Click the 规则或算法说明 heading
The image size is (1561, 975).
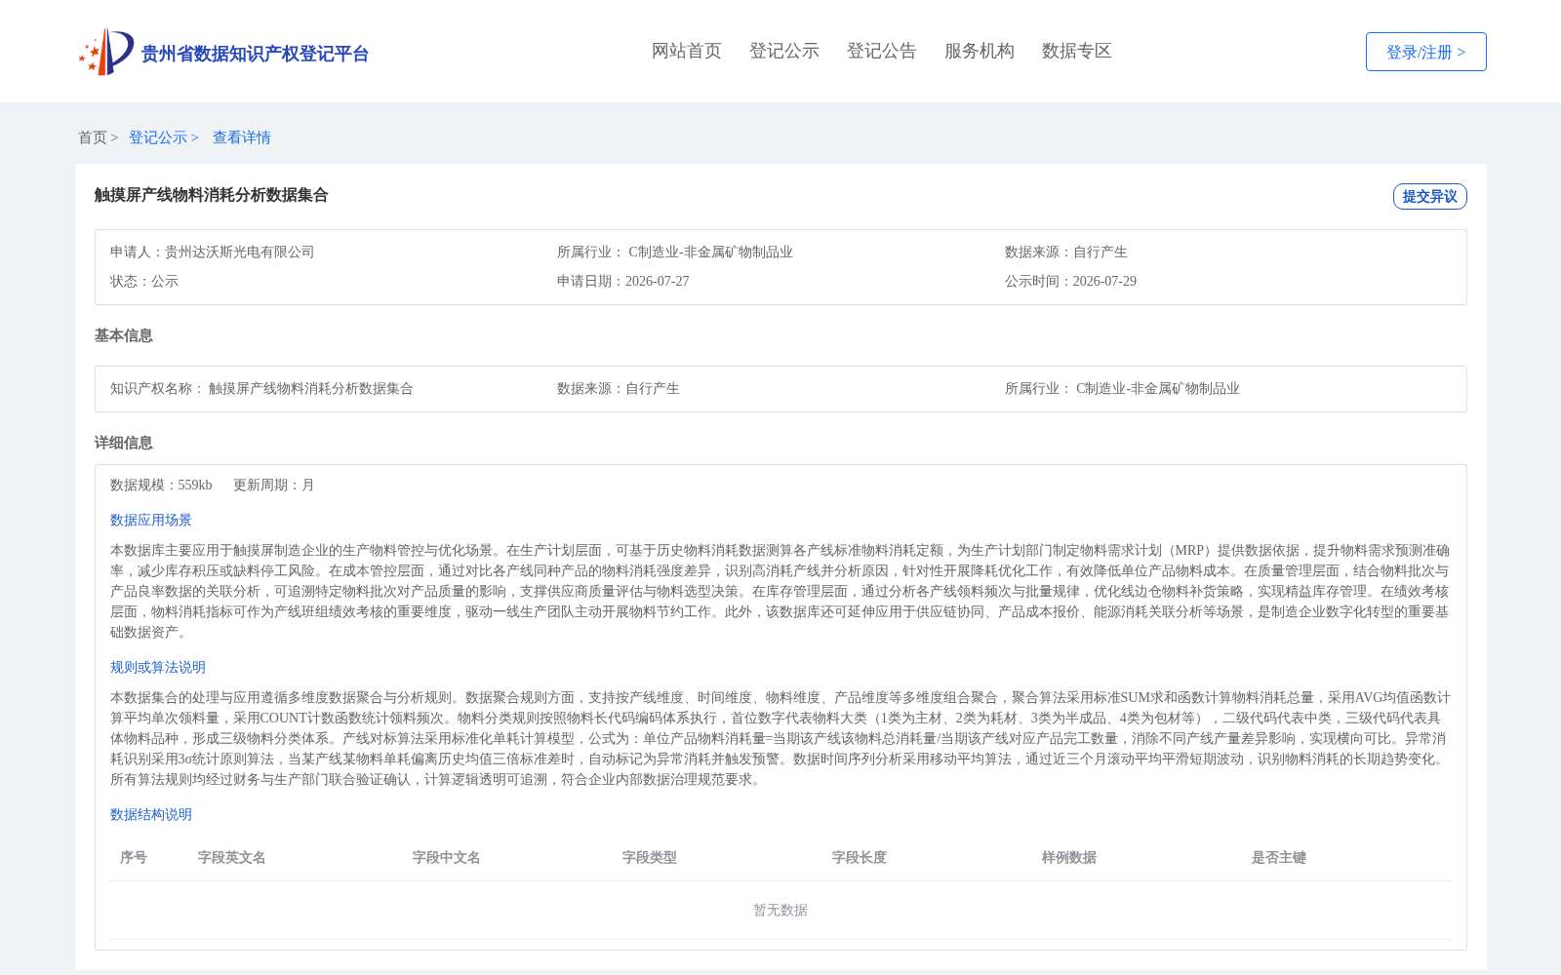click(158, 667)
